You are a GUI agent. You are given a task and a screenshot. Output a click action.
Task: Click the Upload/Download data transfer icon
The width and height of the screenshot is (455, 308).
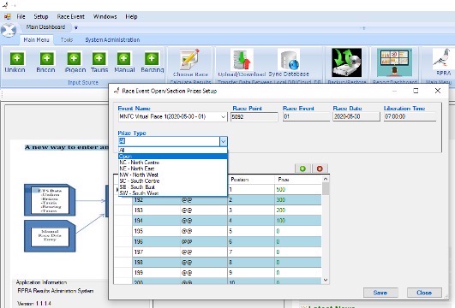242,59
